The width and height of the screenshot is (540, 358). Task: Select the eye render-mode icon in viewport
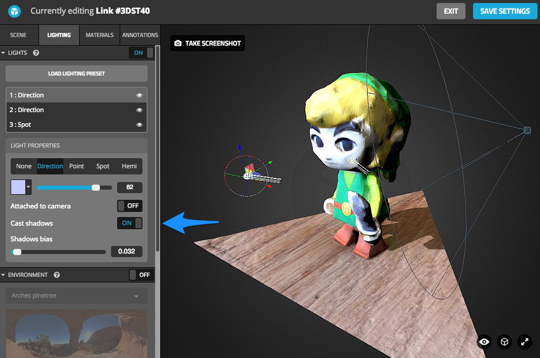[484, 342]
